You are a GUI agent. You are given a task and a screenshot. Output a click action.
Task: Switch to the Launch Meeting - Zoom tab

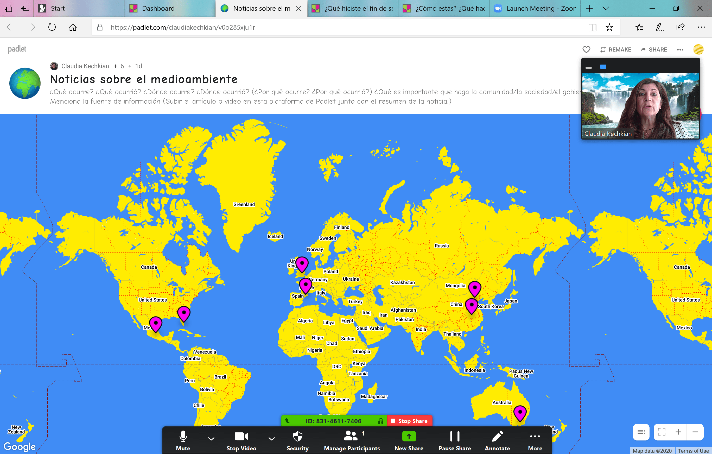click(x=541, y=8)
